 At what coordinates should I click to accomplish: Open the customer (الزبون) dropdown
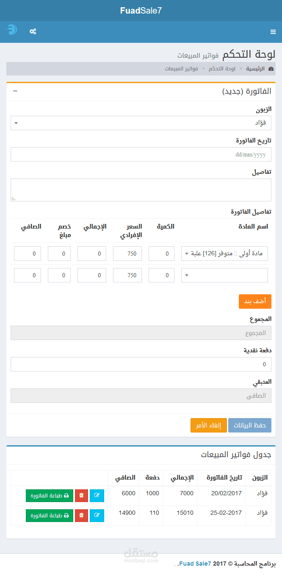141,123
